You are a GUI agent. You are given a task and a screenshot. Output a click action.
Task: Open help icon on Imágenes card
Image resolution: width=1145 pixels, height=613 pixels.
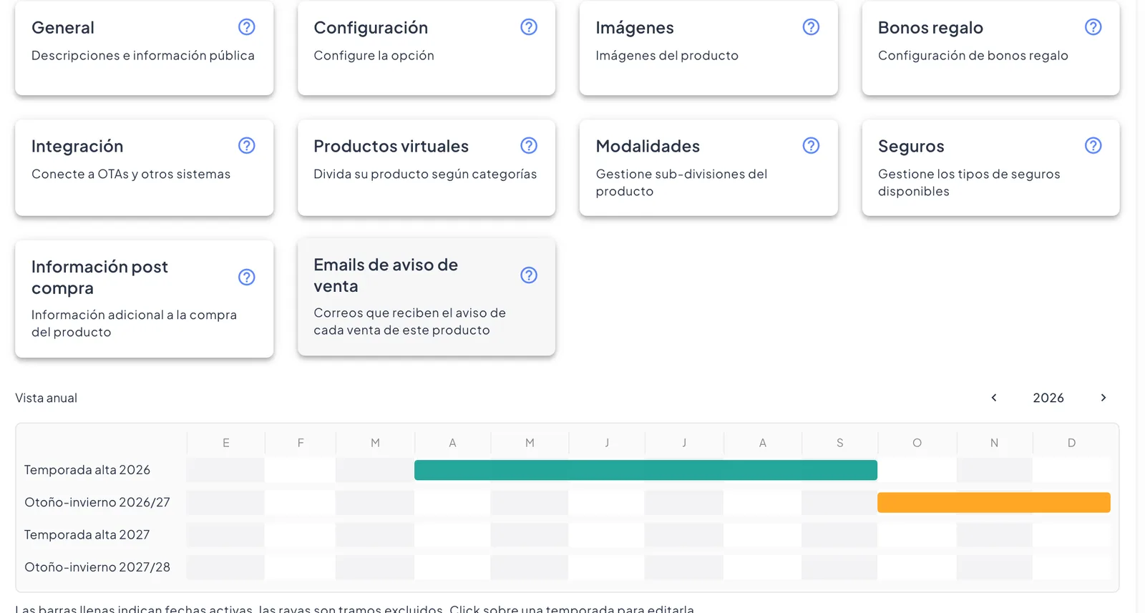click(x=811, y=27)
